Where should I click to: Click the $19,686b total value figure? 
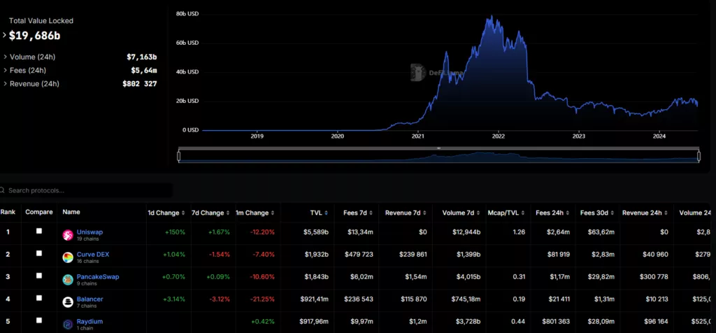point(35,36)
